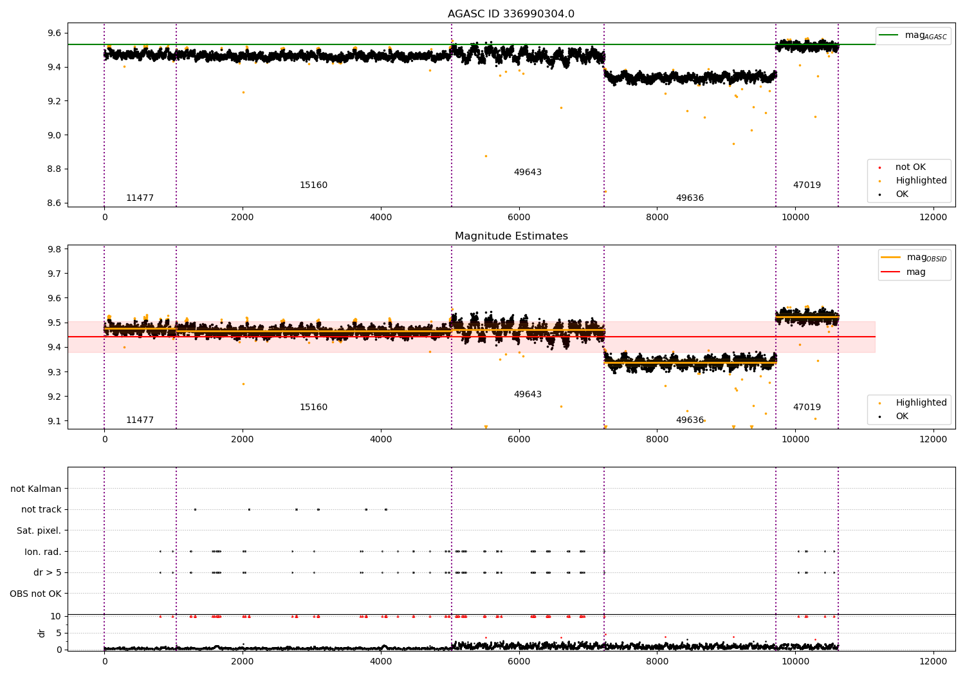Click OBSID label 49643 in Magnitude Estimates plot
The width and height of the screenshot is (965, 676).
click(528, 395)
